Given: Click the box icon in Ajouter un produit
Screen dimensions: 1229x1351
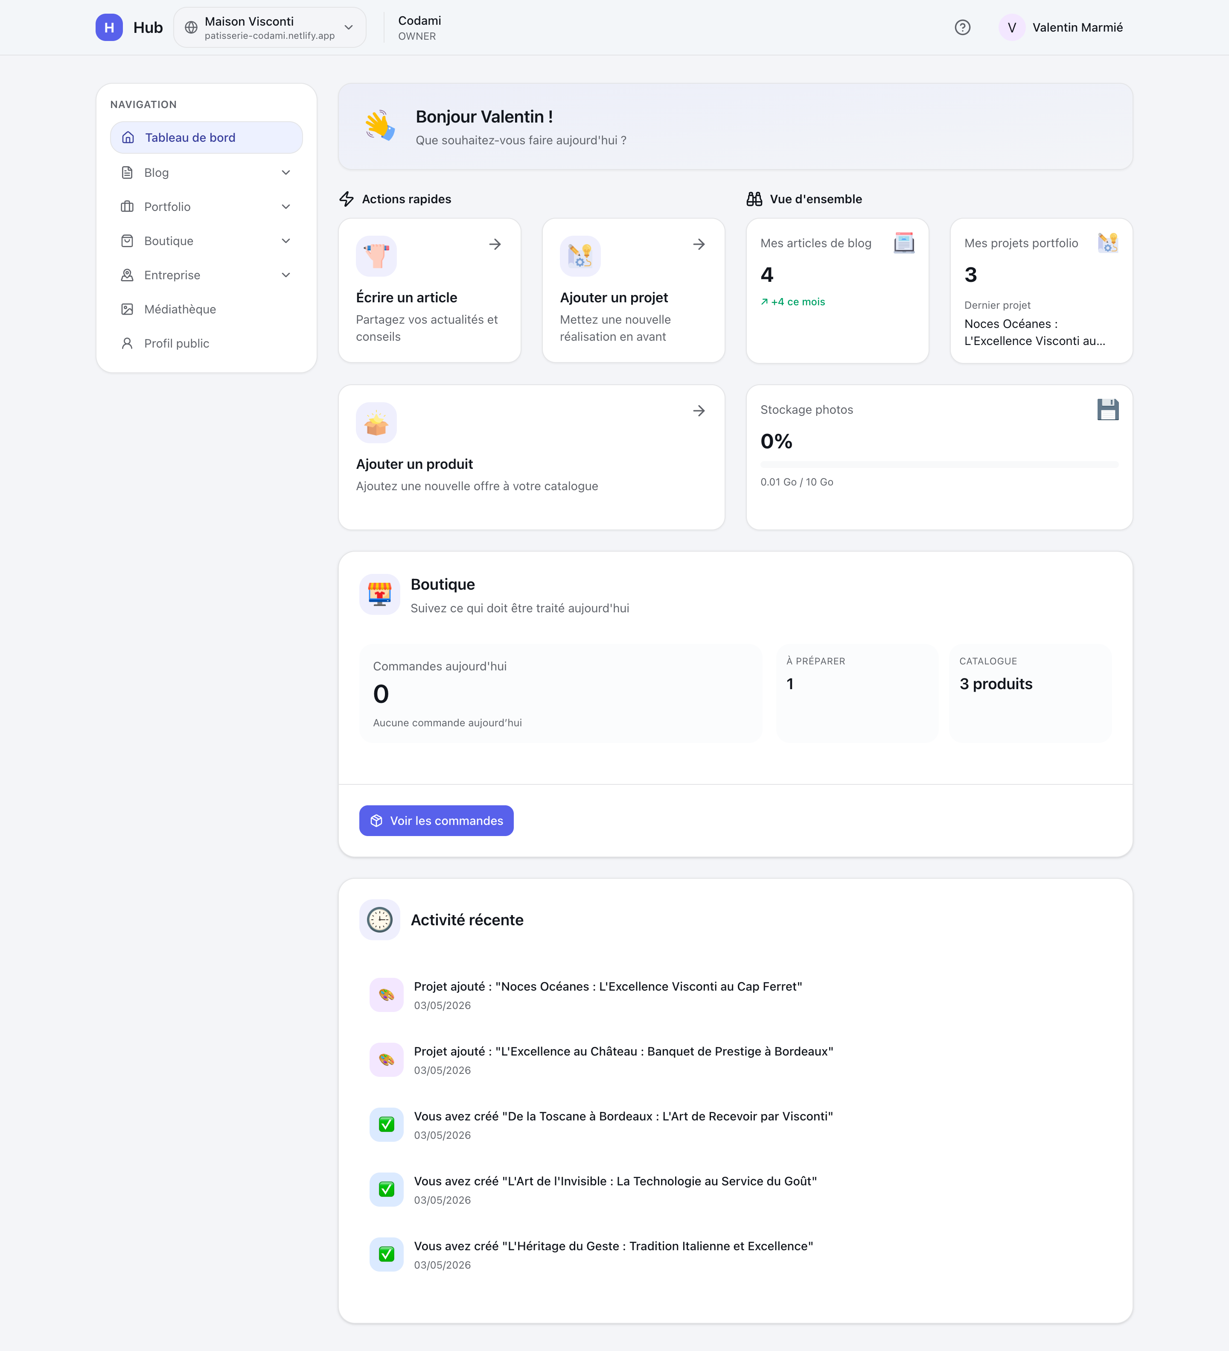Looking at the screenshot, I should pos(376,423).
